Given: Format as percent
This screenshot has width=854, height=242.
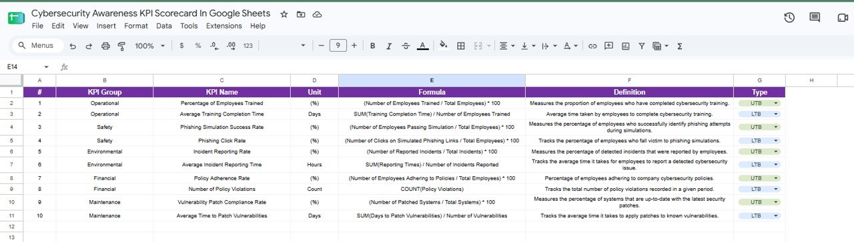Looking at the screenshot, I should pos(198,46).
